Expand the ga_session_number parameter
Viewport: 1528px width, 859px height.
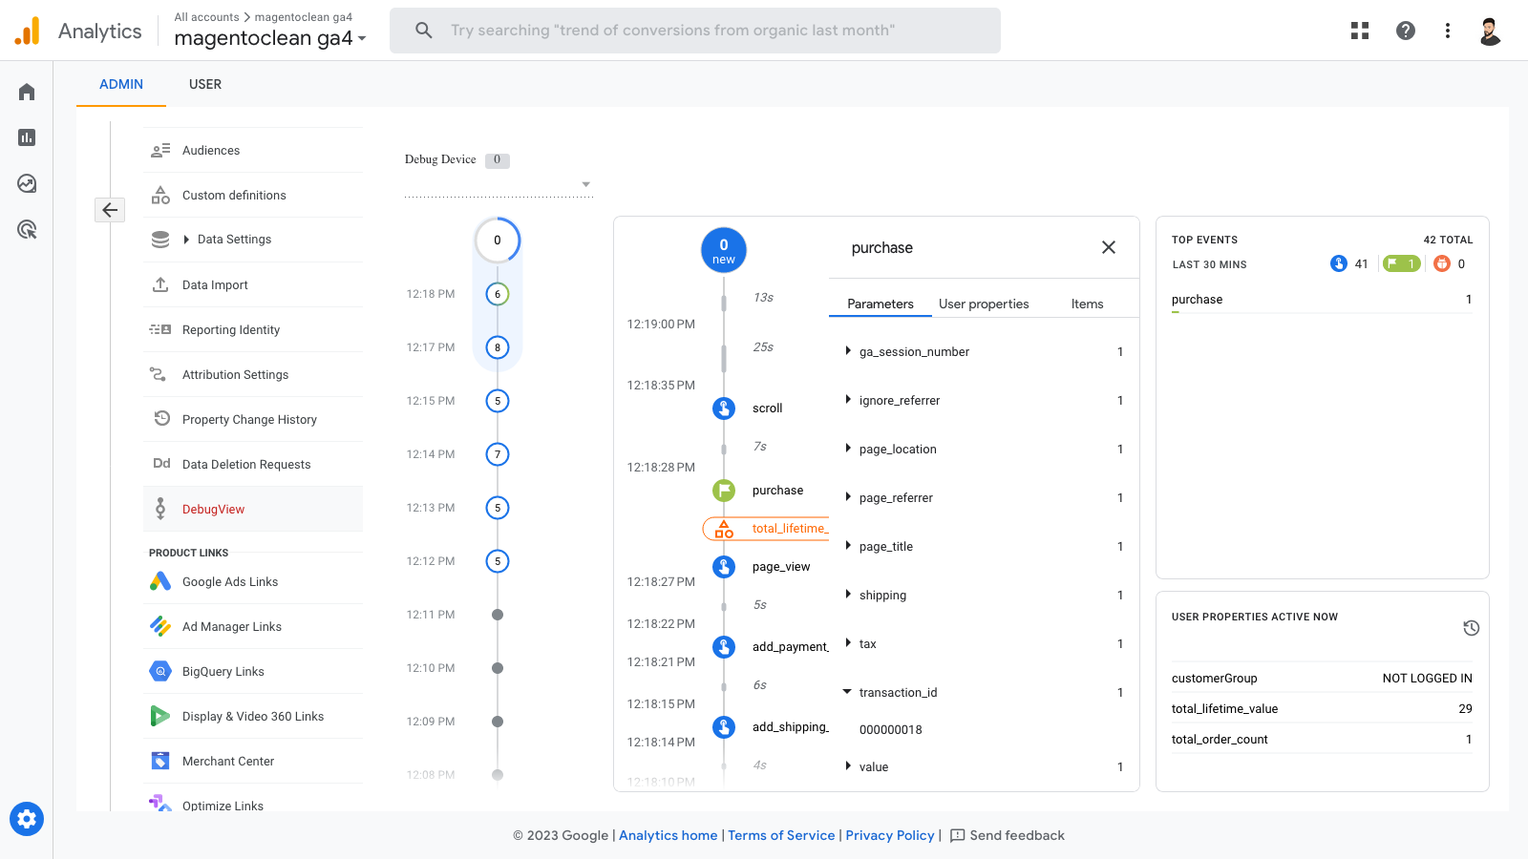[848, 351]
